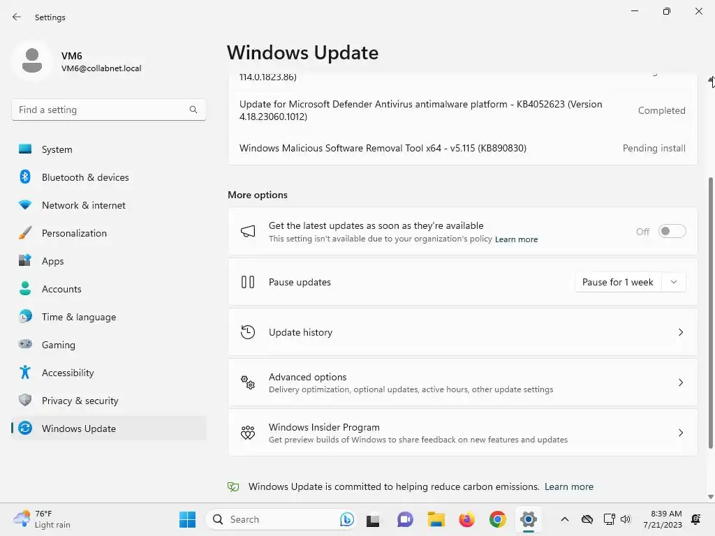715x536 pixels.
Task: Click Pending install status text
Action: [x=654, y=148]
